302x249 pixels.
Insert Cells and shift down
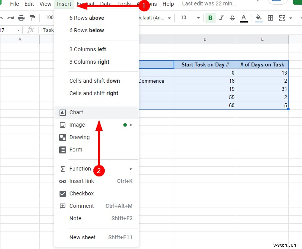coord(96,81)
